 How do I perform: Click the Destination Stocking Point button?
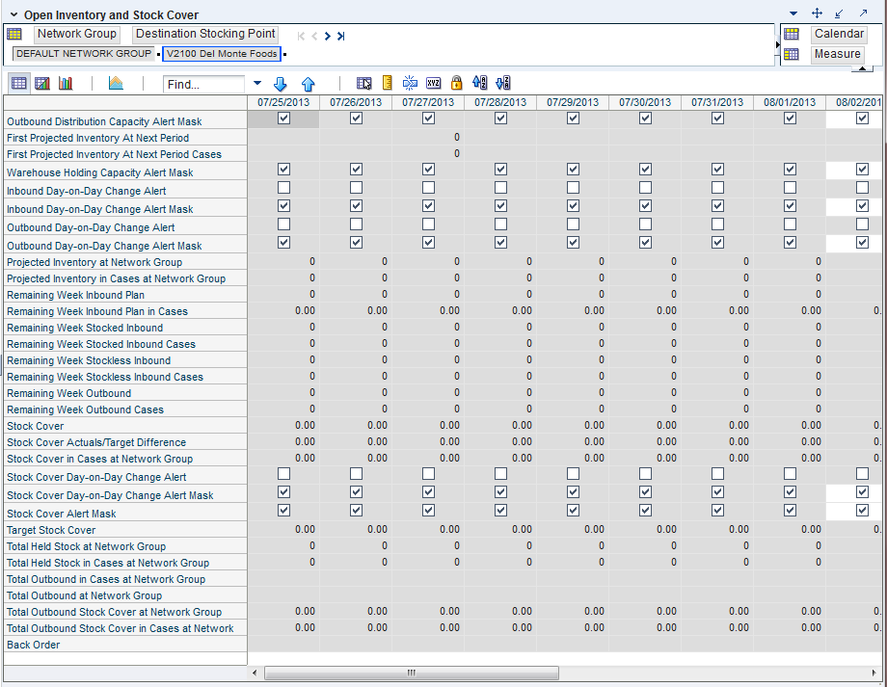coord(205,34)
